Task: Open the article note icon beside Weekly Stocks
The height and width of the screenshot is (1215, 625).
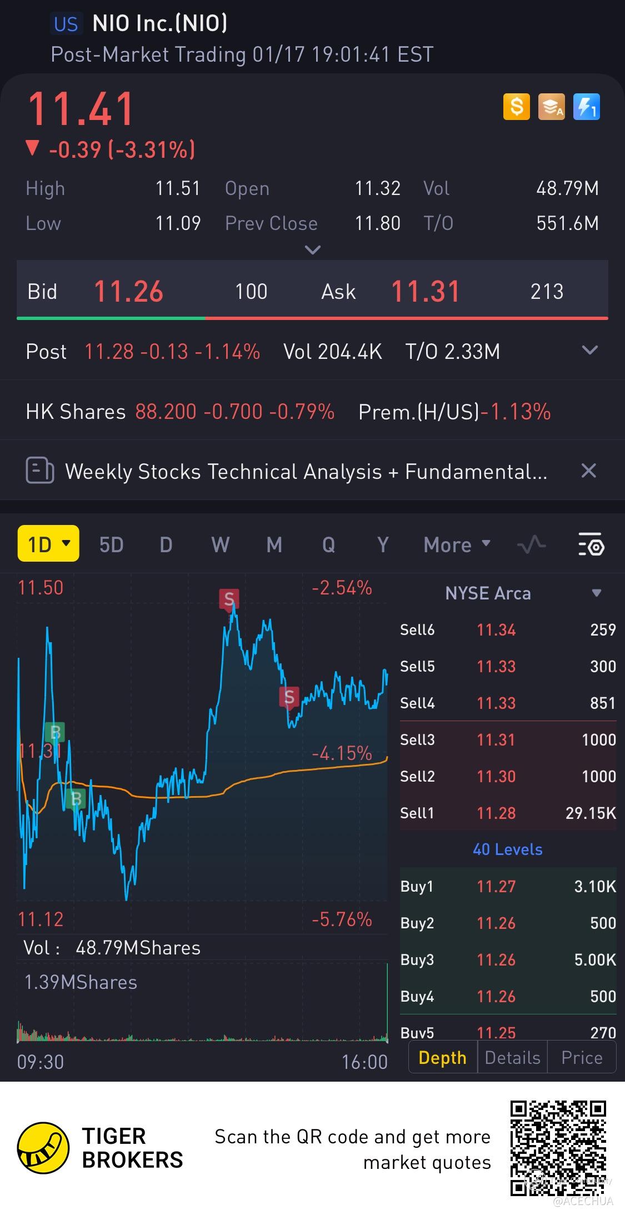Action: 40,471
